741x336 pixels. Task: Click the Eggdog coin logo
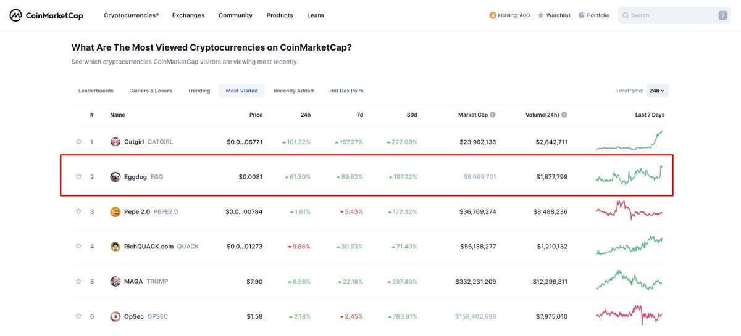[x=115, y=177]
